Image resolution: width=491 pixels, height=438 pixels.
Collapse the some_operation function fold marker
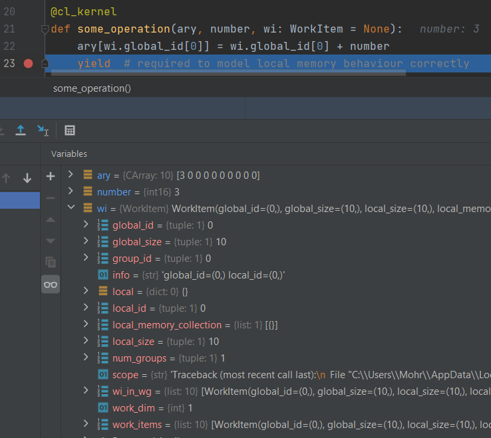[45, 29]
